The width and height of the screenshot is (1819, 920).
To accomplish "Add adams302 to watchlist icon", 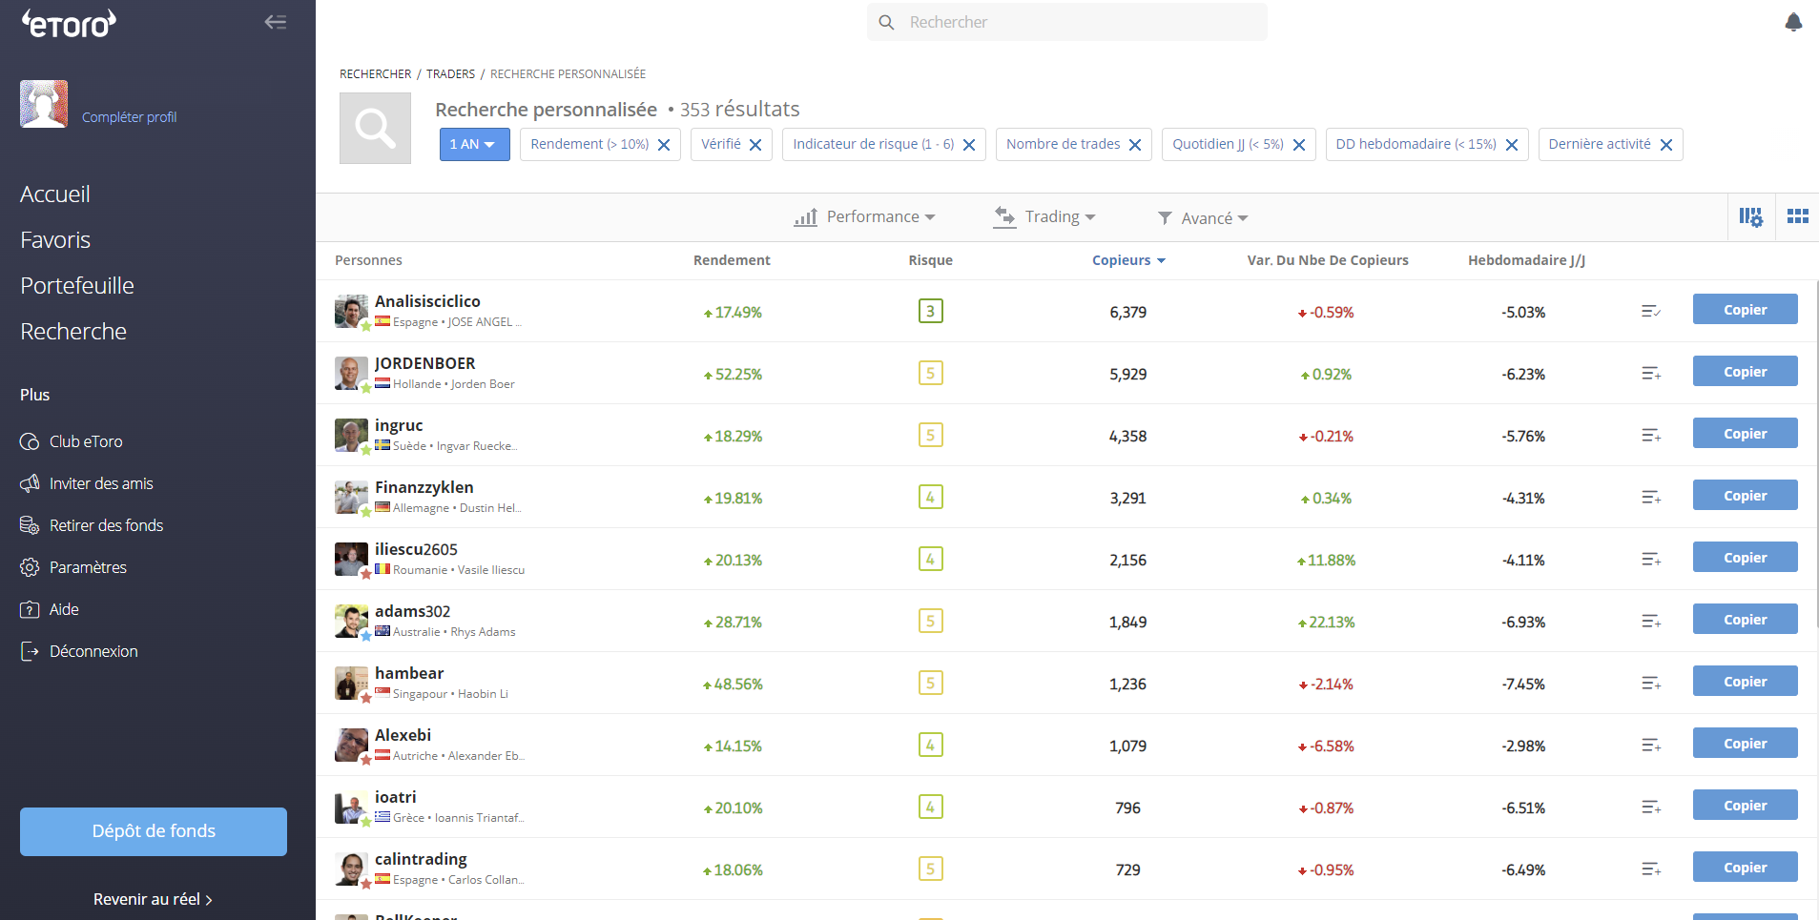I will [x=1651, y=622].
